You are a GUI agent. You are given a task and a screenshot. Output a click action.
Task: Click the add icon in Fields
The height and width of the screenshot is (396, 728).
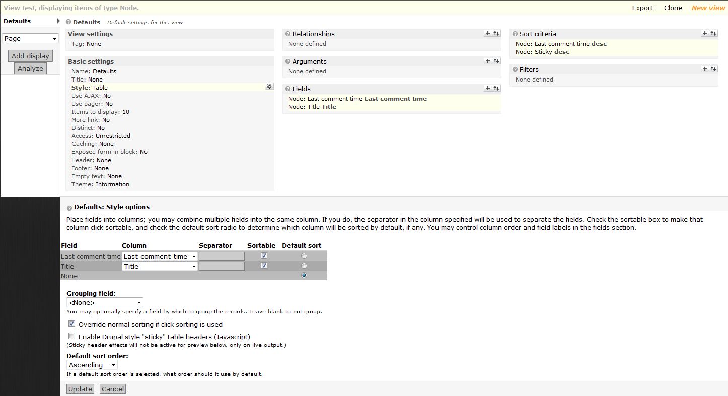pos(487,88)
